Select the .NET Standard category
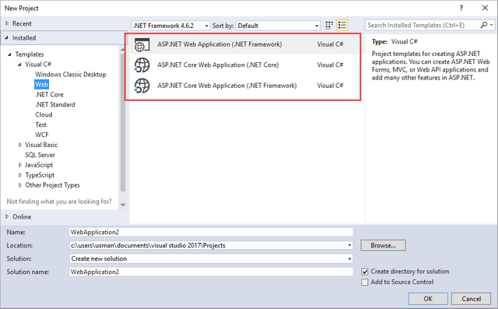Screen dimensions: 498x309 (55, 104)
